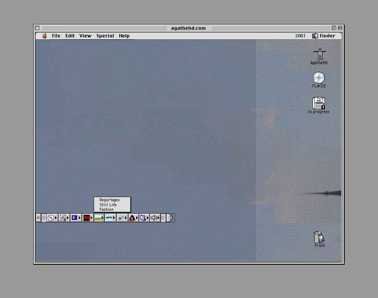Open the Edit menu
The image size is (378, 298).
(x=70, y=36)
